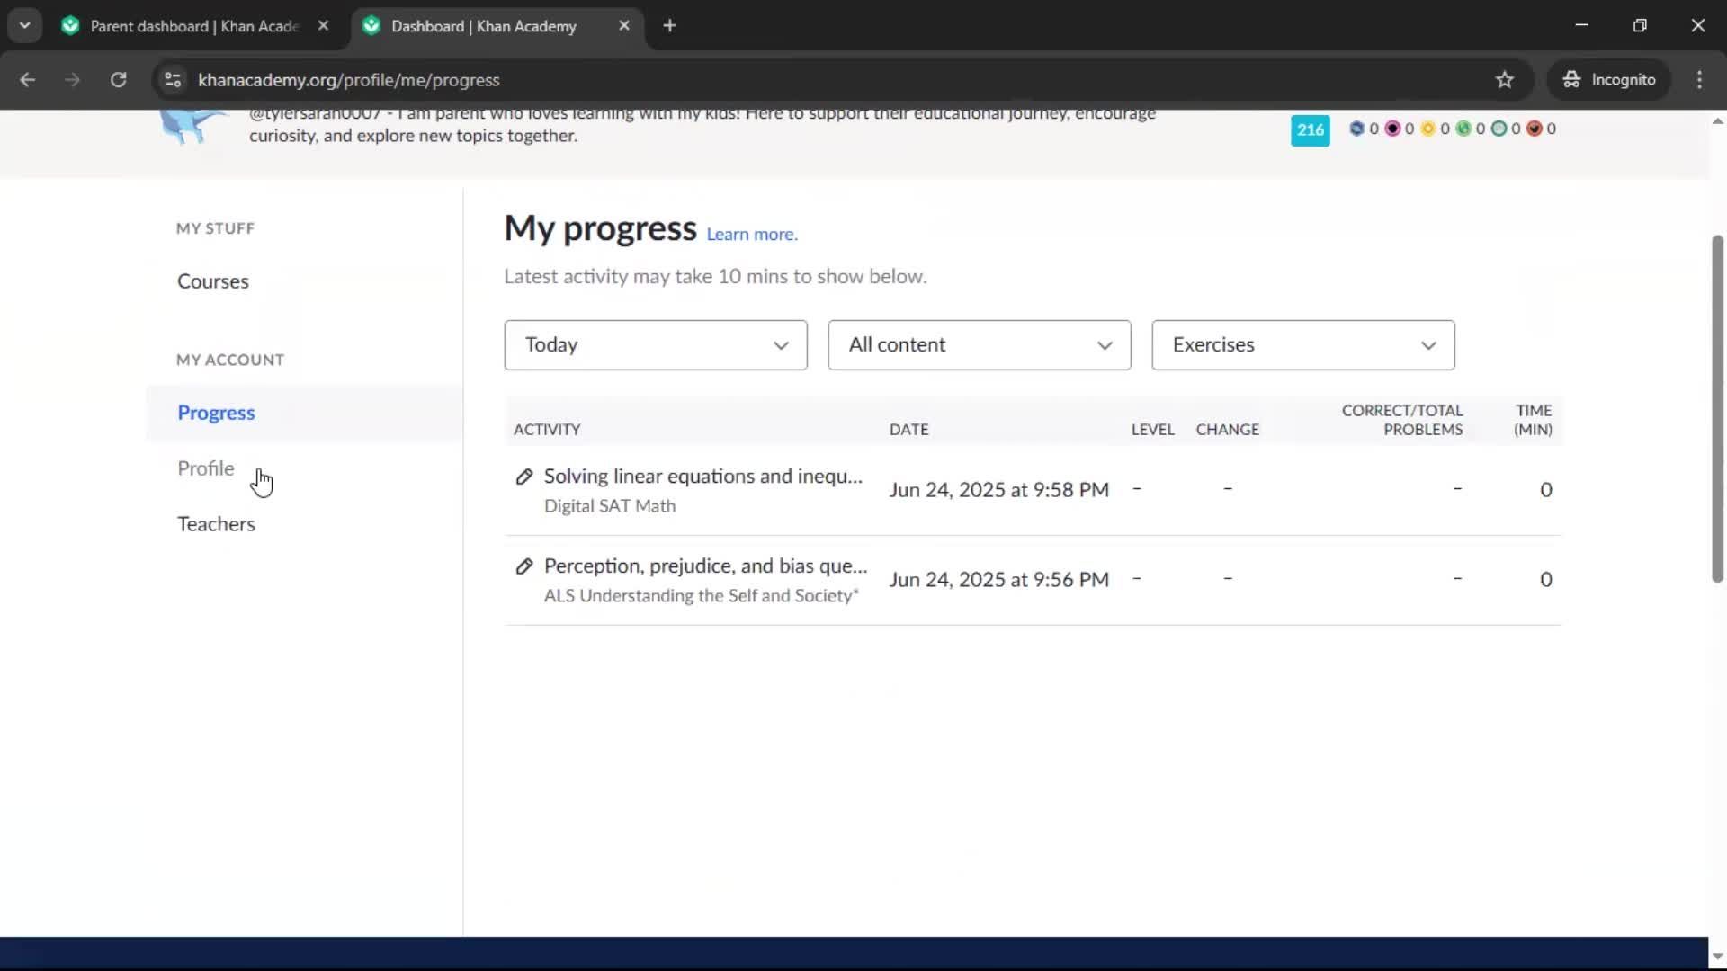This screenshot has height=971, width=1727.
Task: Click the TIME (MIN) column header
Action: coord(1533,420)
